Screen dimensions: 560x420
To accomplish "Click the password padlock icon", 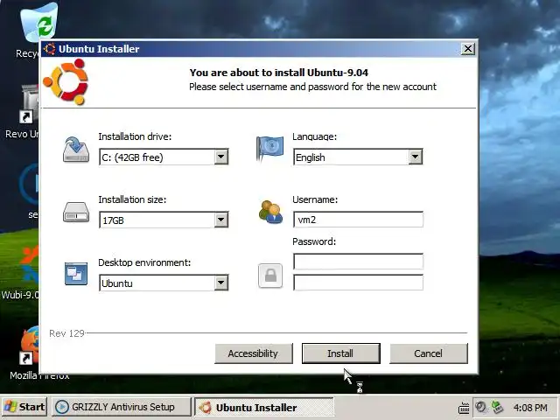I will pyautogui.click(x=270, y=276).
